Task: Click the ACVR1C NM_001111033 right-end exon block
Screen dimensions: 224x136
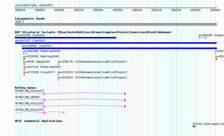Action: (x=125, y=94)
